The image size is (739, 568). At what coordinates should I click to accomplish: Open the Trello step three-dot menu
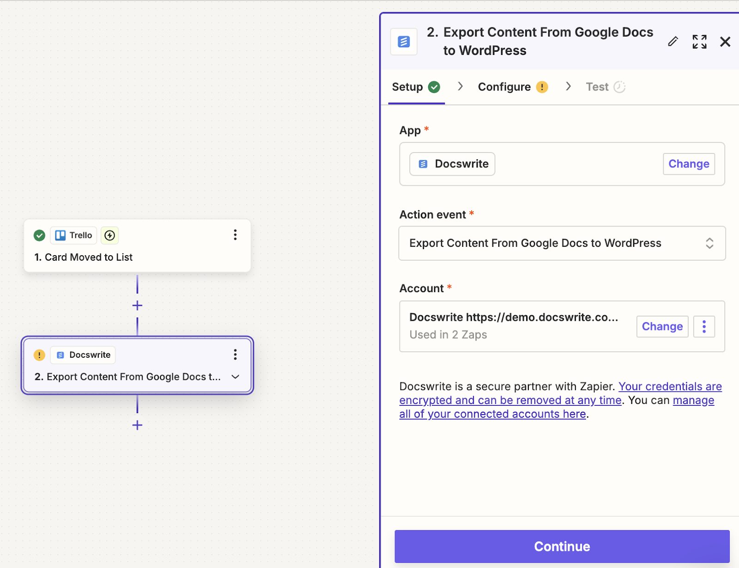click(x=235, y=235)
